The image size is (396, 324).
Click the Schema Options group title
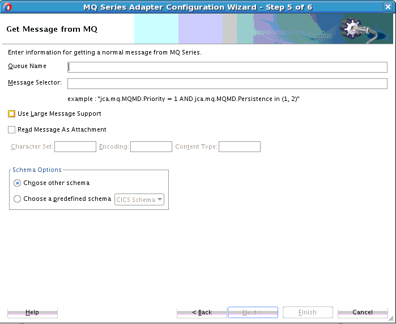click(x=37, y=170)
